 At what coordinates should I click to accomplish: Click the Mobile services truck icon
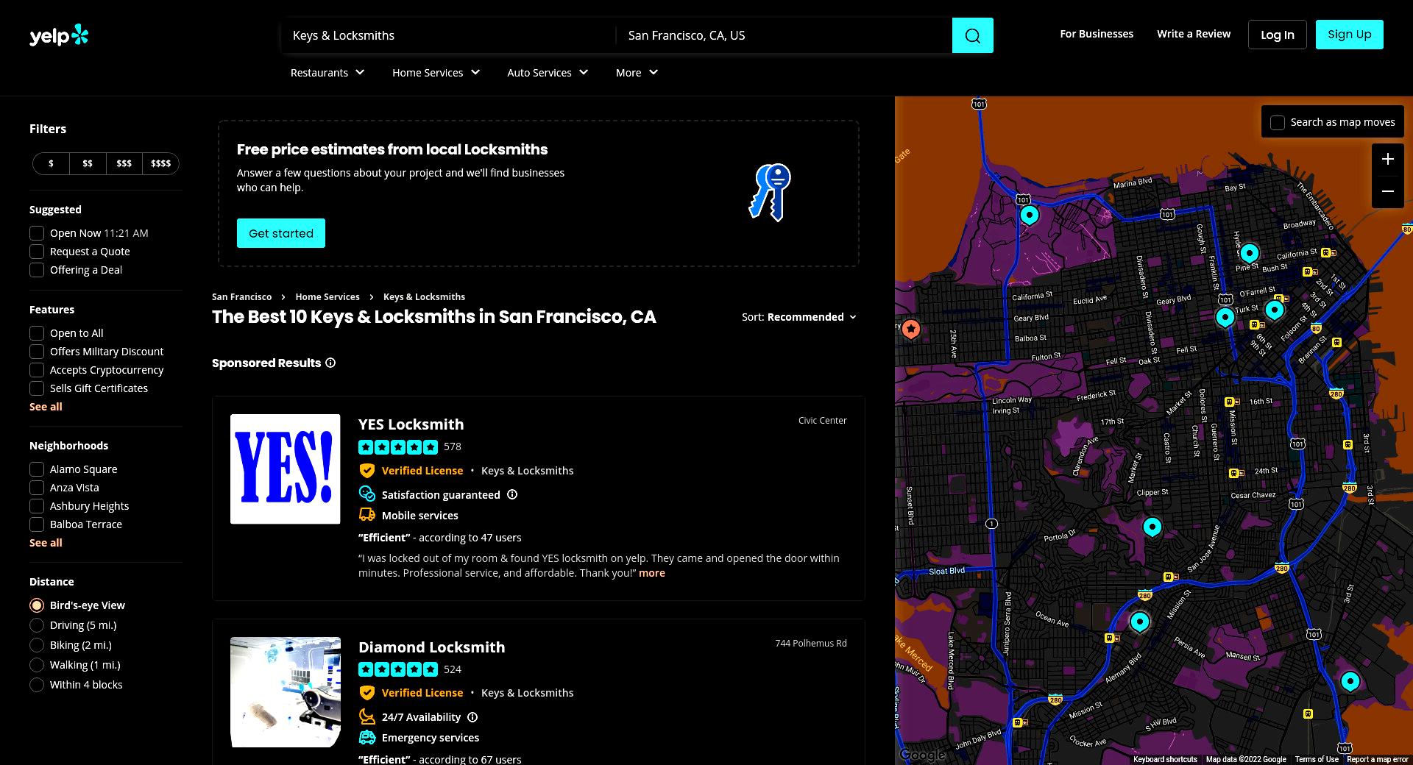pos(366,515)
